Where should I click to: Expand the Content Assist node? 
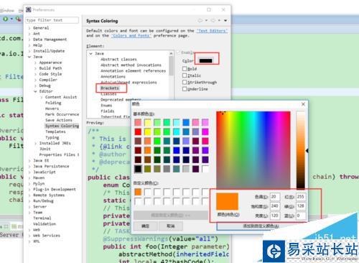coord(42,97)
